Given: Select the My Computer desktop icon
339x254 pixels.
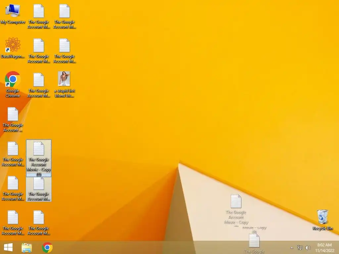Looking at the screenshot, I should [x=13, y=14].
